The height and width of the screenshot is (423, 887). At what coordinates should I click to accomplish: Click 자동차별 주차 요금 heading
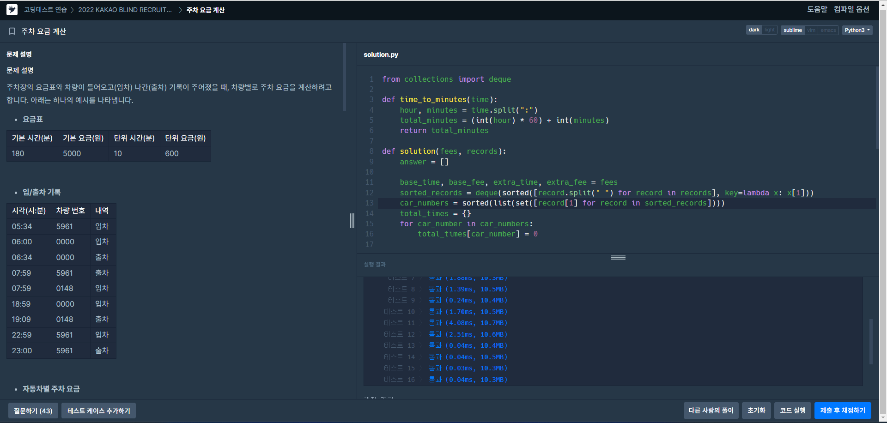click(x=51, y=389)
